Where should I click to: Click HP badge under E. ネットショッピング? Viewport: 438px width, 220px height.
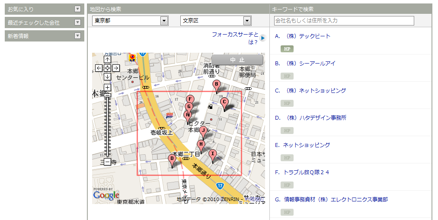coord(287,158)
